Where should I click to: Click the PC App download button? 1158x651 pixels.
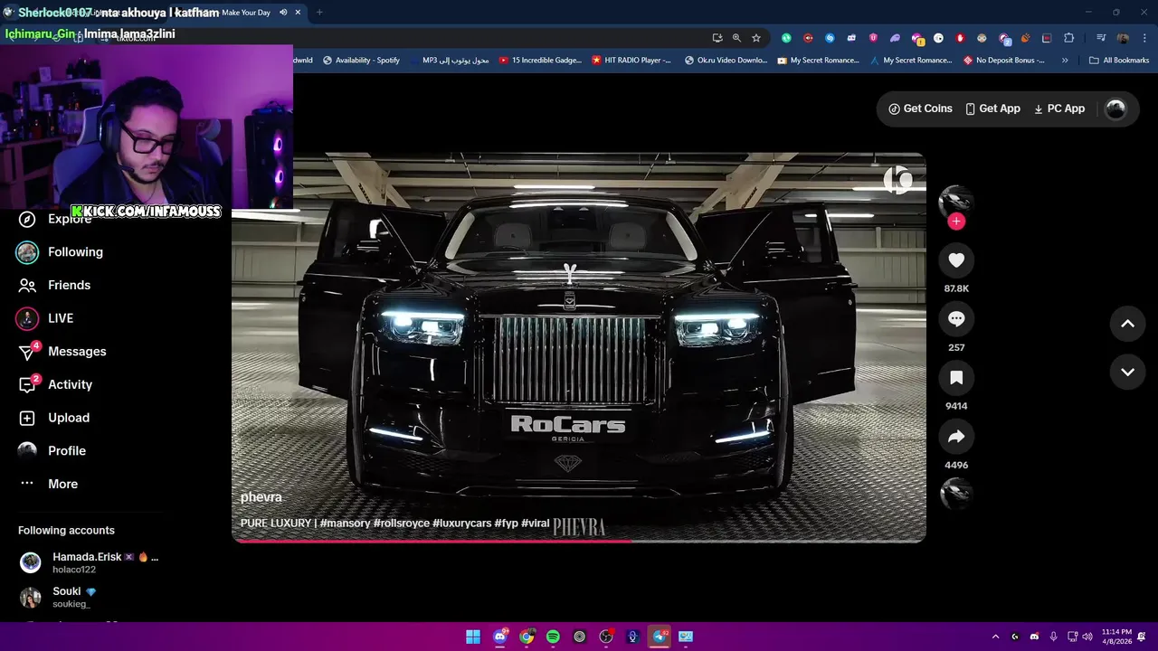pos(1058,108)
